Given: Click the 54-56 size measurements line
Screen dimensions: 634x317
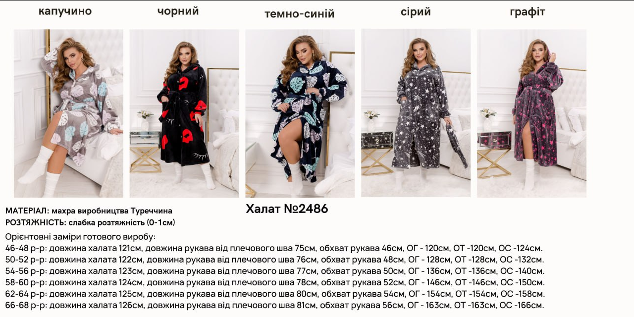Looking at the screenshot, I should 275,271.
